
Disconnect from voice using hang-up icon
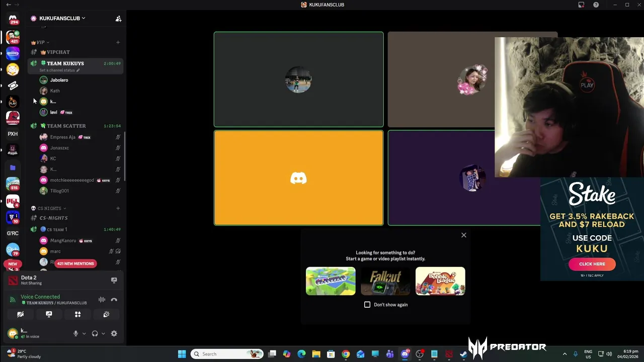point(114,300)
